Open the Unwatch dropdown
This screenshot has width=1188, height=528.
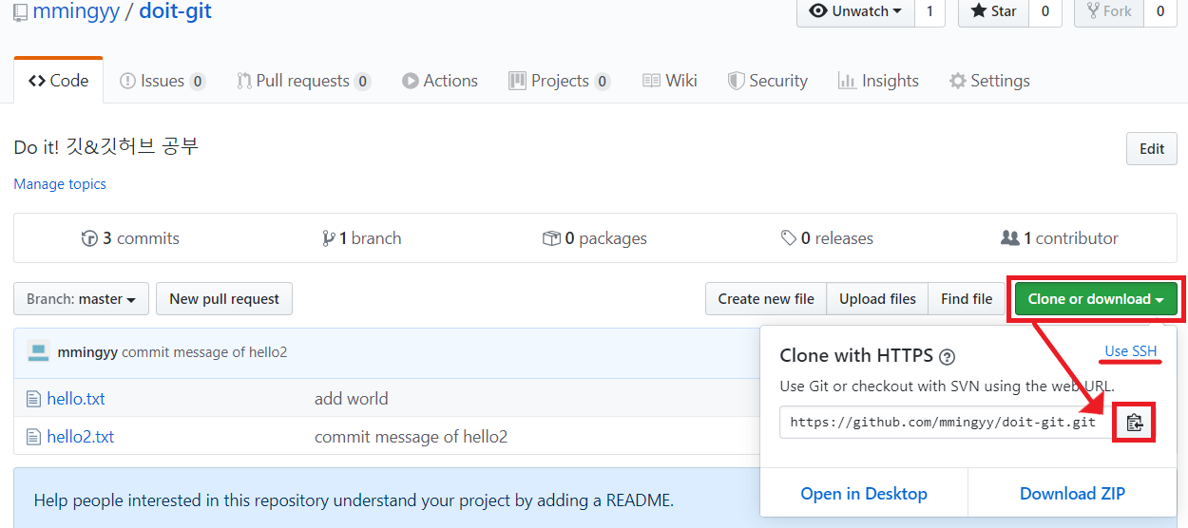point(855,11)
